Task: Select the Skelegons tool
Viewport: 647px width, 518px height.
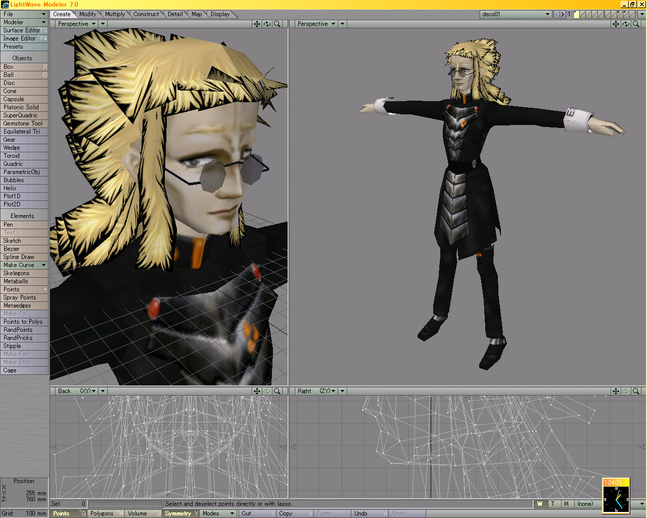Action: point(24,273)
